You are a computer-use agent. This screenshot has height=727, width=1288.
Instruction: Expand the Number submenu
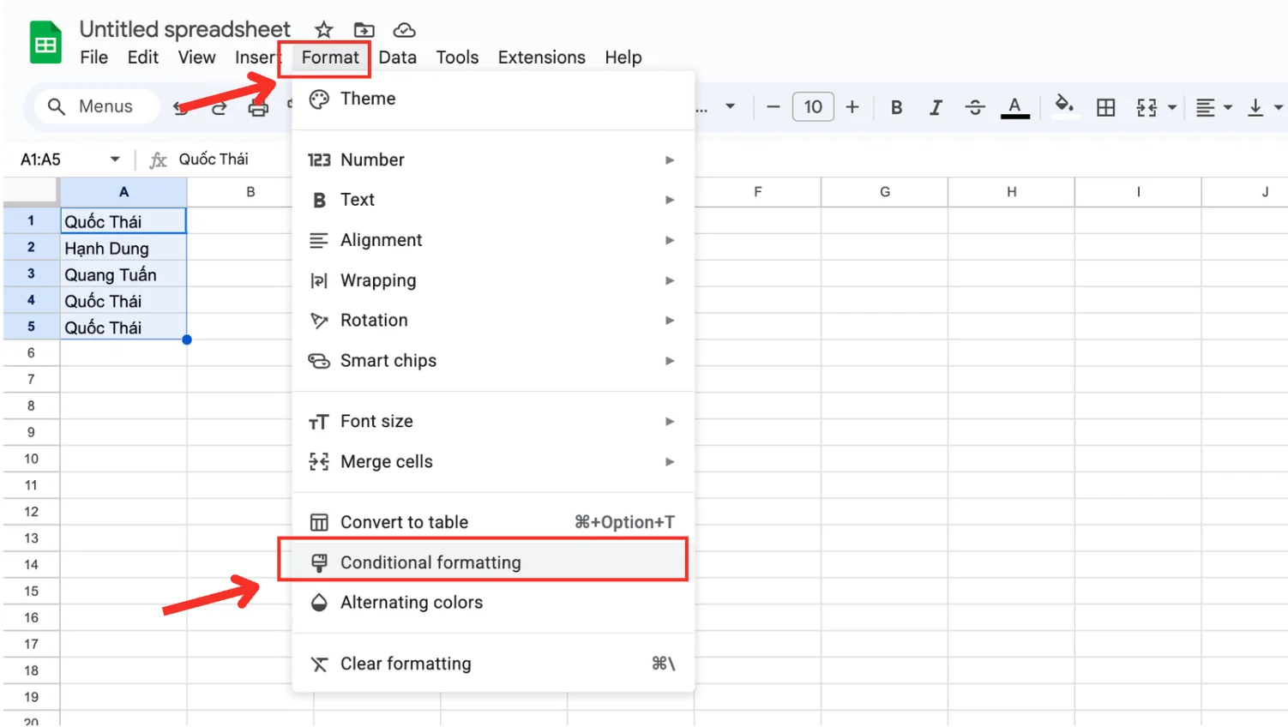[493, 159]
